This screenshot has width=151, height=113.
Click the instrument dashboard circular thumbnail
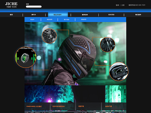pyautogui.click(x=119, y=72)
